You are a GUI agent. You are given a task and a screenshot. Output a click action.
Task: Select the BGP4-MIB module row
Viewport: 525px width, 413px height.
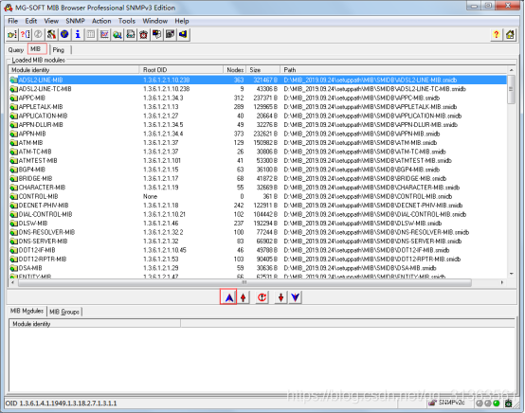click(258, 170)
